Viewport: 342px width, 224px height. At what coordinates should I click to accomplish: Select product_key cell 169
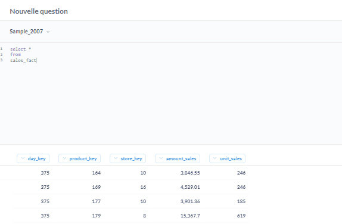tap(96, 187)
